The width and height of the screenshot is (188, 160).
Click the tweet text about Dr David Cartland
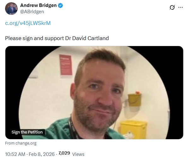(x=57, y=38)
